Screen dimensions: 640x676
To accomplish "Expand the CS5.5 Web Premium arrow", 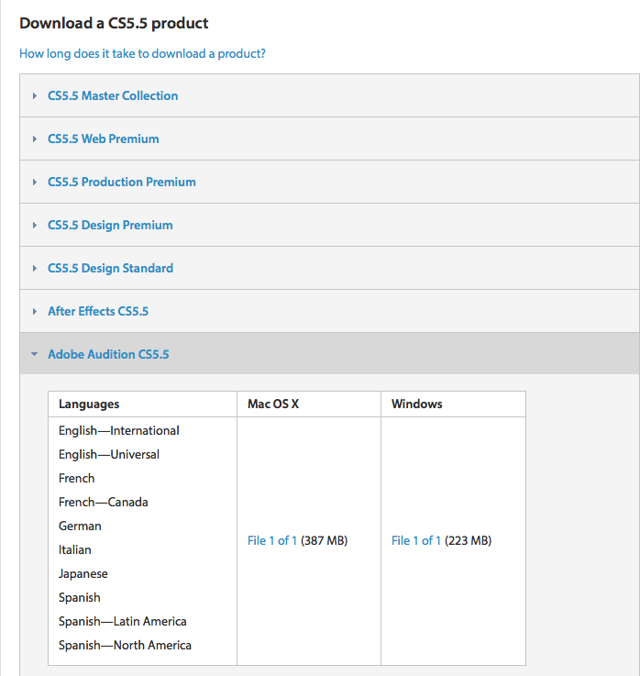I will (x=35, y=139).
